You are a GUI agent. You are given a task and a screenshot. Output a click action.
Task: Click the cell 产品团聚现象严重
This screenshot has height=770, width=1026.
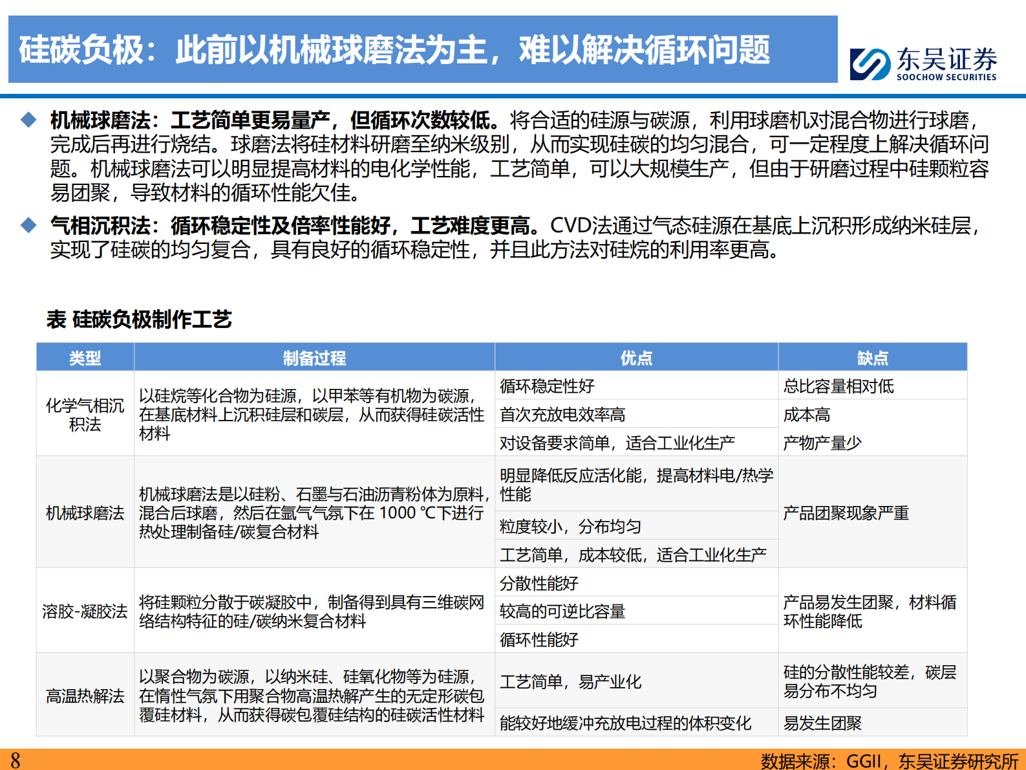873,512
